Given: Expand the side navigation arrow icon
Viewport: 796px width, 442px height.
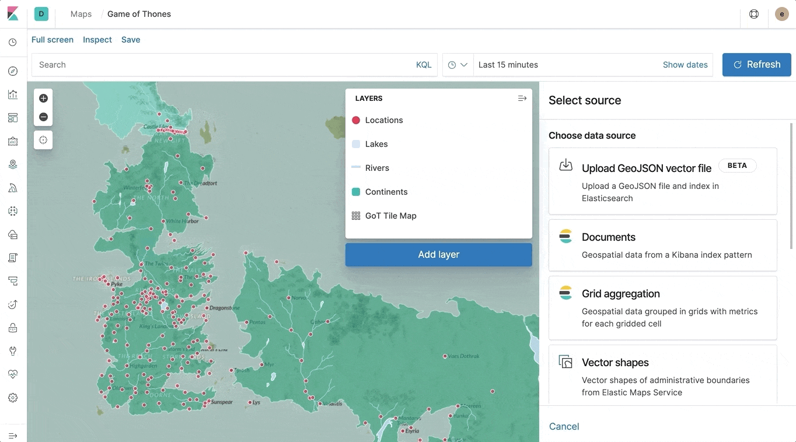Looking at the screenshot, I should click(13, 436).
